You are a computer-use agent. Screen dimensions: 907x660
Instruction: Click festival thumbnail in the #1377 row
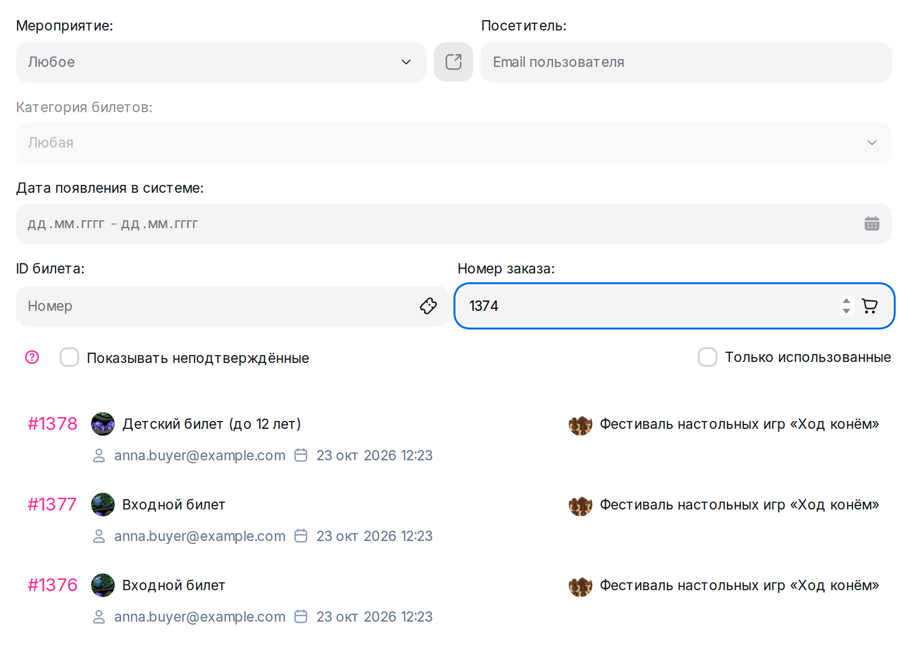(x=581, y=505)
